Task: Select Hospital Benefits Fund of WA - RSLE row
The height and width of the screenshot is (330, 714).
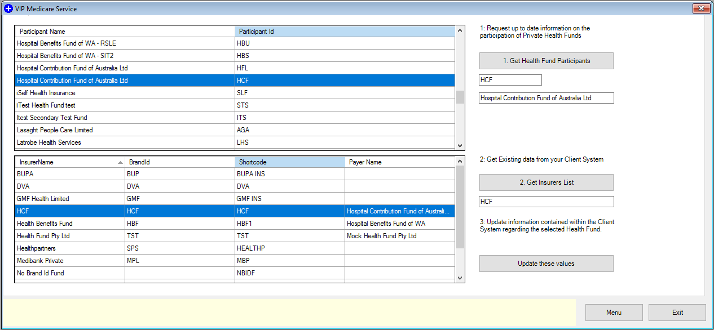Action: tap(235, 43)
